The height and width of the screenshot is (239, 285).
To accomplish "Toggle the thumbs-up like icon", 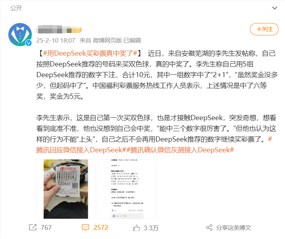I will [136, 228].
